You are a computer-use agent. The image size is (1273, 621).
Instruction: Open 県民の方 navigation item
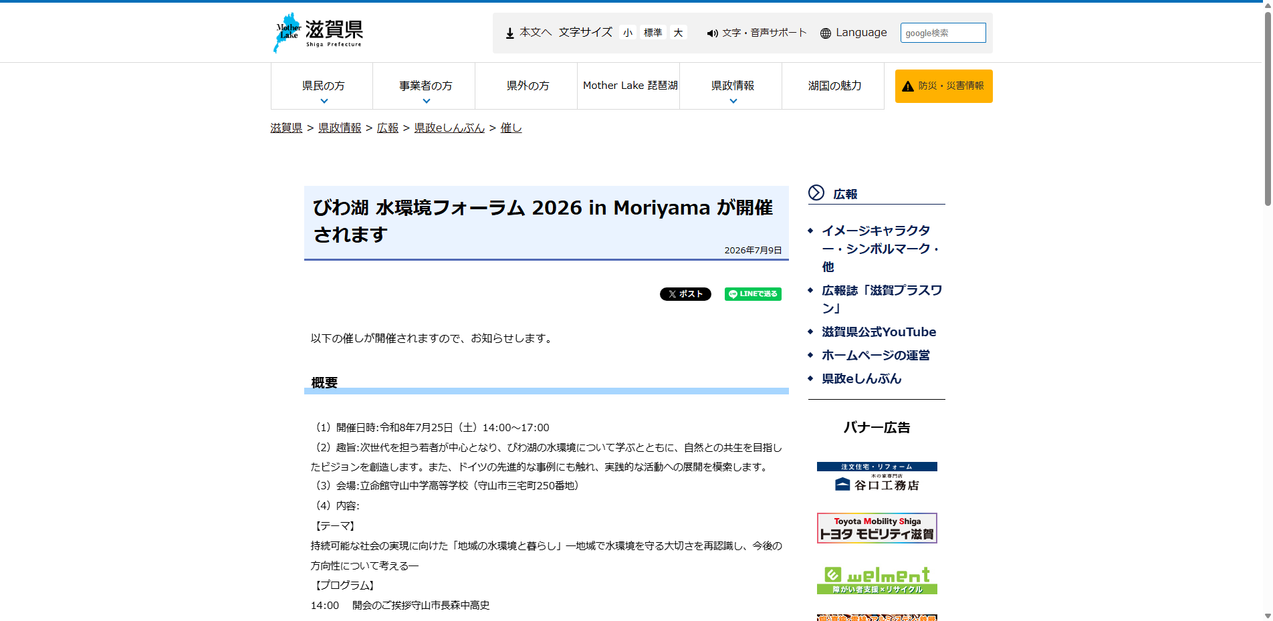322,86
